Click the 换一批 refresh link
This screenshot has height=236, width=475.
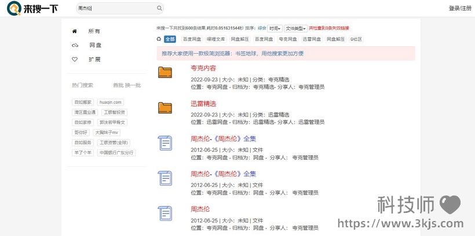point(133,85)
